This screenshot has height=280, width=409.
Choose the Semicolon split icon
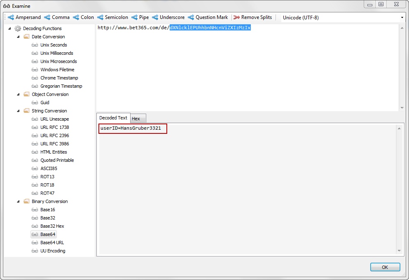tap(100, 17)
